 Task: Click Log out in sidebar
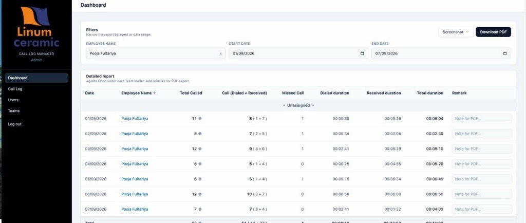pos(15,124)
